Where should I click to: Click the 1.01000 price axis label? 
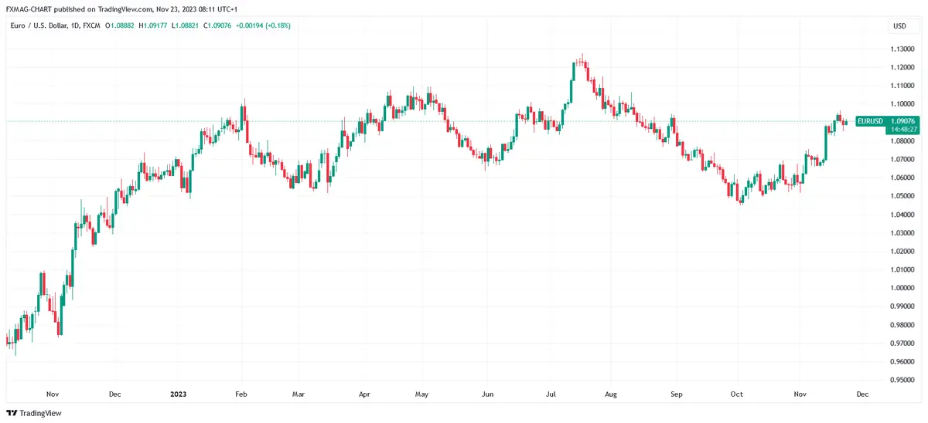tap(902, 269)
